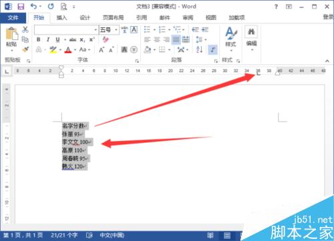
Task: Align text right
Action: tap(166, 39)
